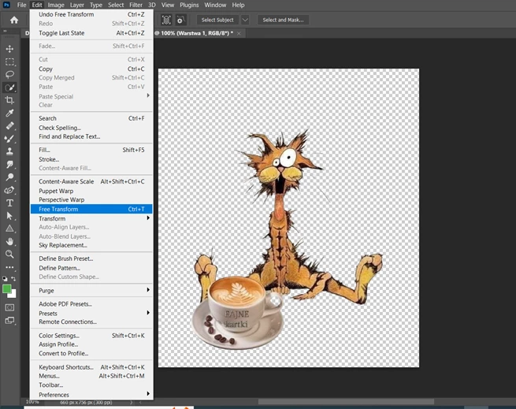Change the screen mode icon
516x409 pixels.
tap(9, 321)
